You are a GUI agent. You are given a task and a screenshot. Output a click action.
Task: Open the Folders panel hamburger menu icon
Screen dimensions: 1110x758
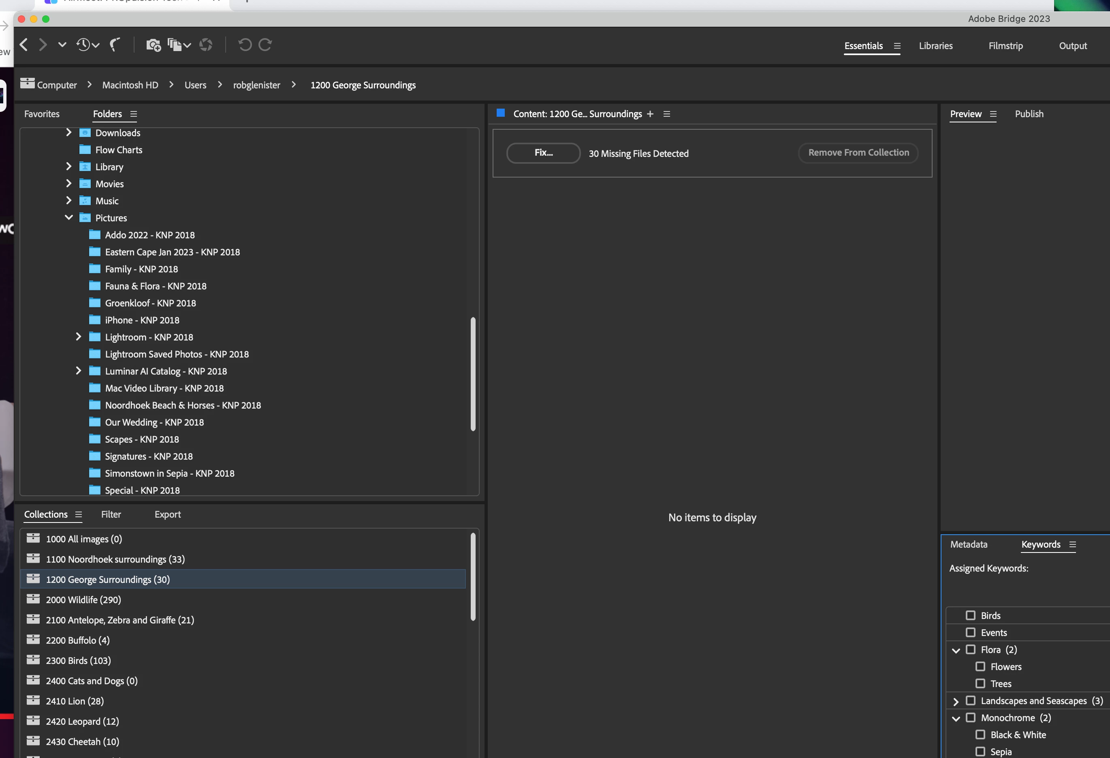[x=134, y=114]
